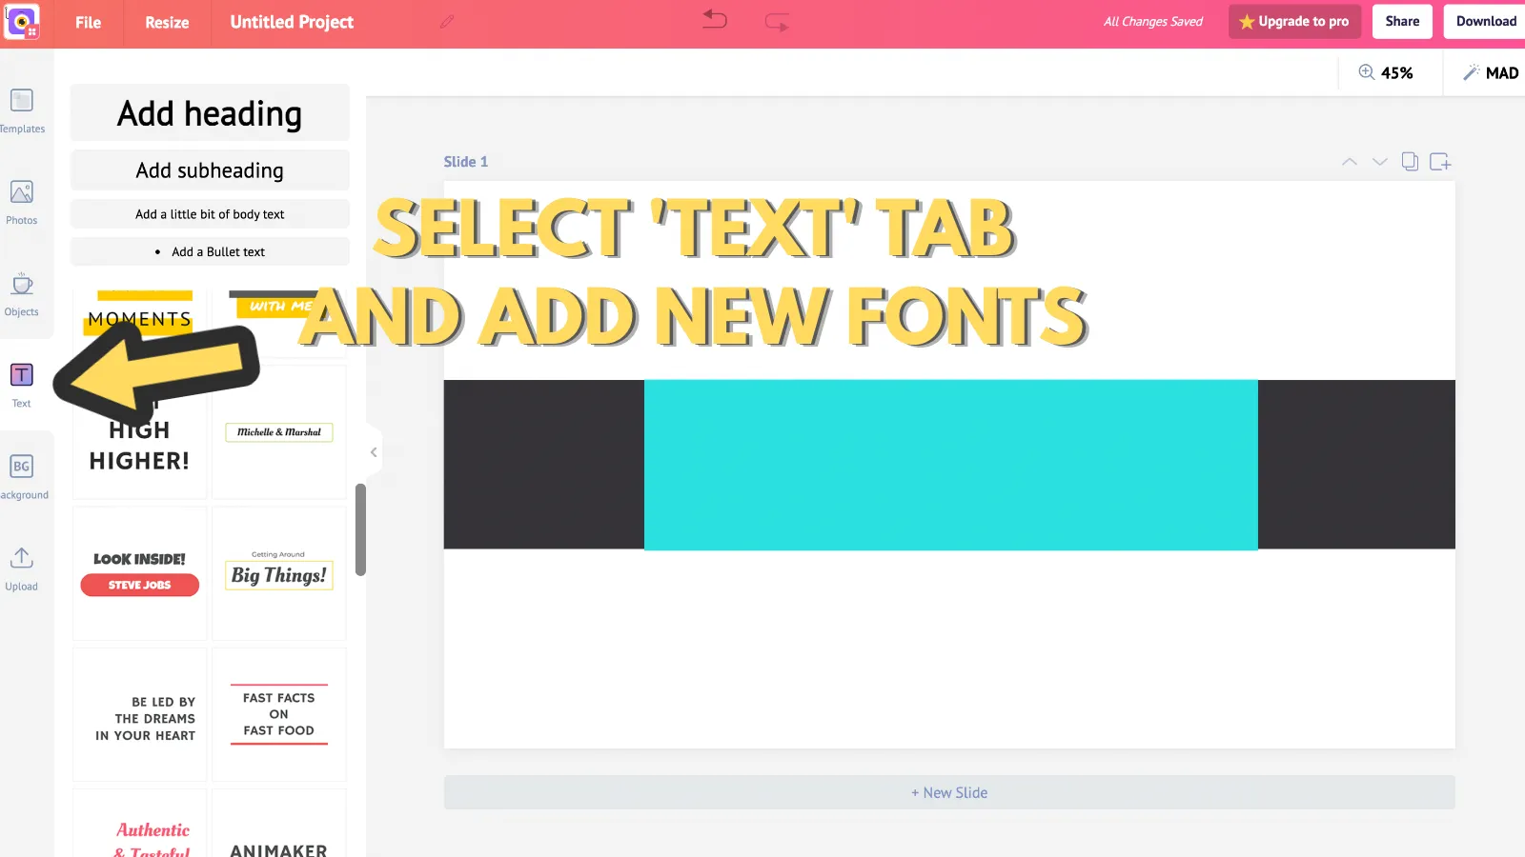Move Slide 1 down
The height and width of the screenshot is (857, 1525).
coord(1379,162)
